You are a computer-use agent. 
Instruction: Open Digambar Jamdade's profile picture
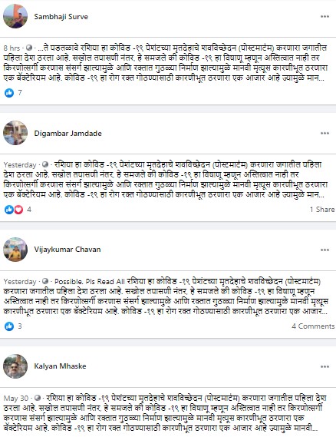click(x=15, y=133)
